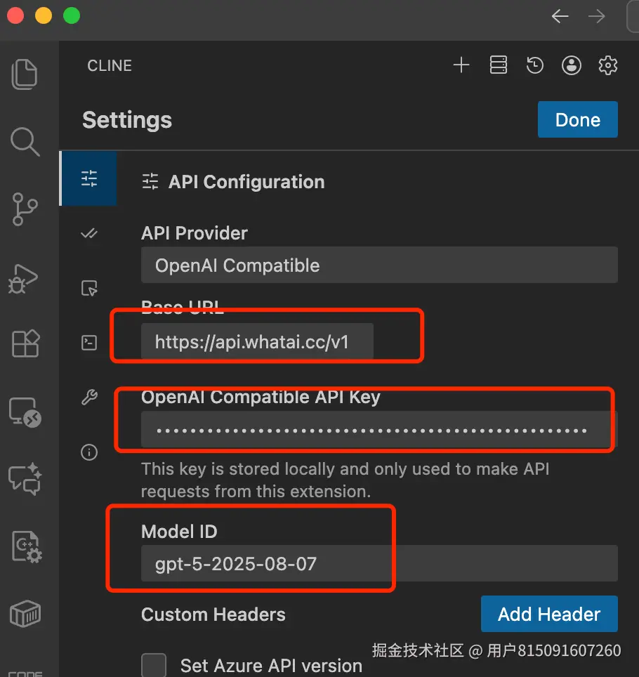Open Cline feature settings via the wrench icon
The width and height of the screenshot is (639, 677).
(88, 397)
